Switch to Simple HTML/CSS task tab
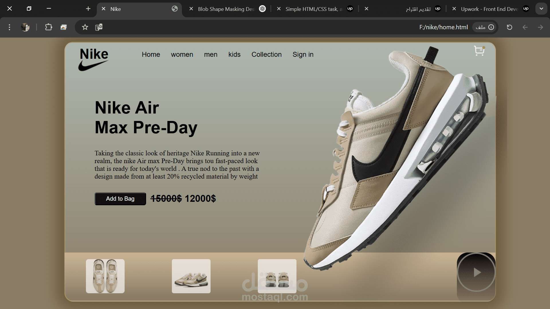The width and height of the screenshot is (550, 309). click(315, 9)
